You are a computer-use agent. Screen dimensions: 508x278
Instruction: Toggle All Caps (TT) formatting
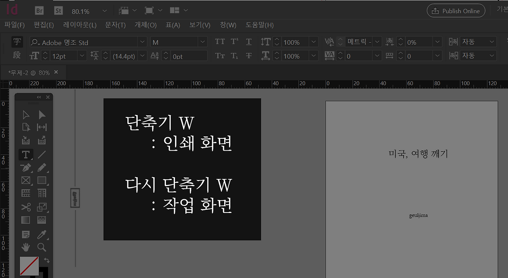click(220, 42)
